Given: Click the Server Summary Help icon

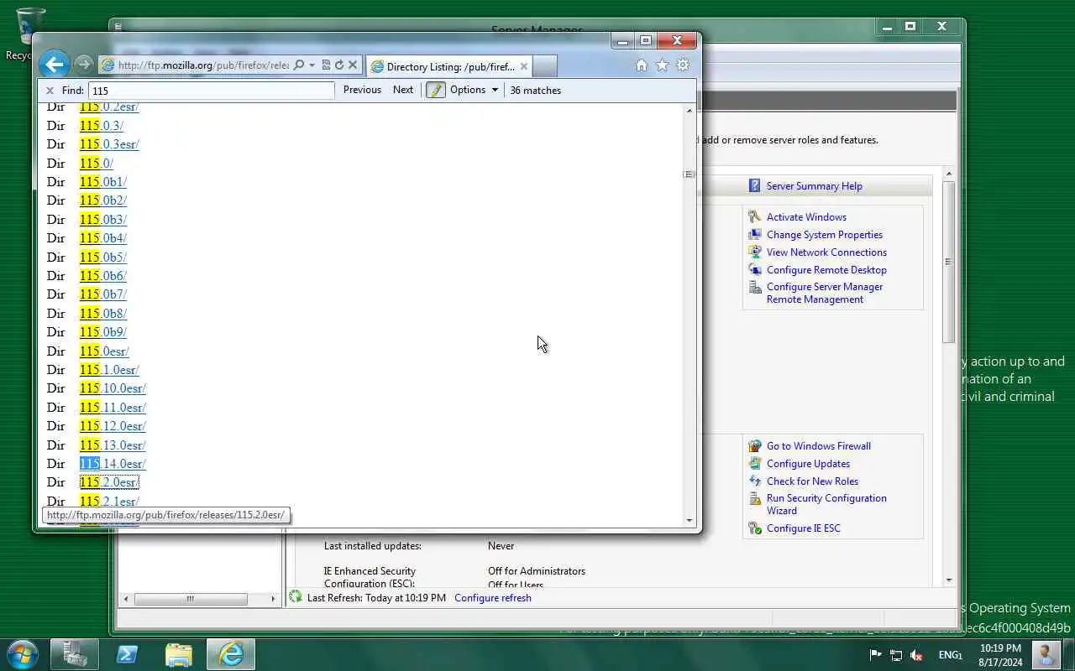Looking at the screenshot, I should [x=754, y=186].
